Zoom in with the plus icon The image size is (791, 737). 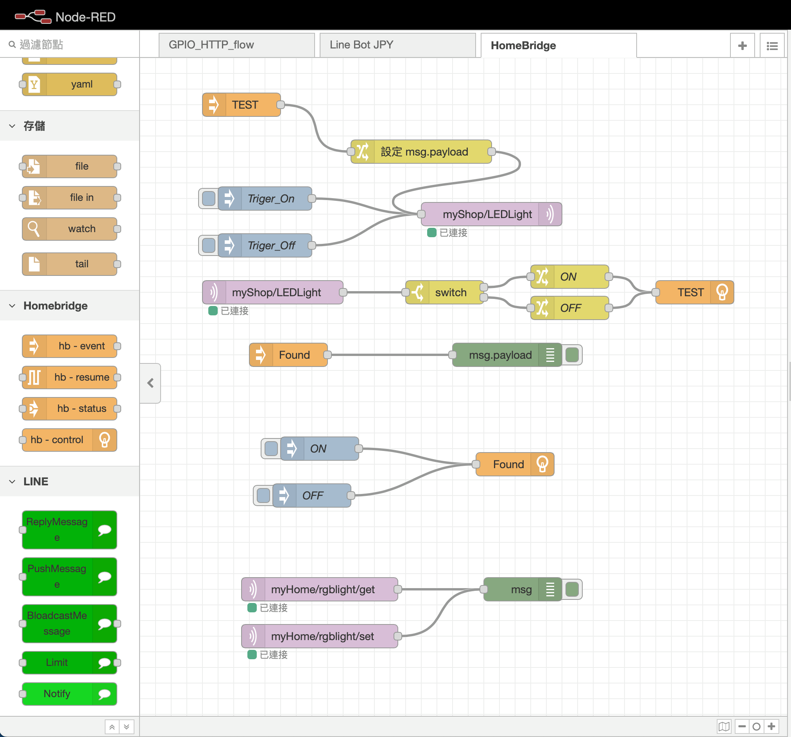771,726
